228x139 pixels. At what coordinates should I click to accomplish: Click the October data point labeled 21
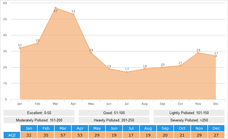(180, 66)
